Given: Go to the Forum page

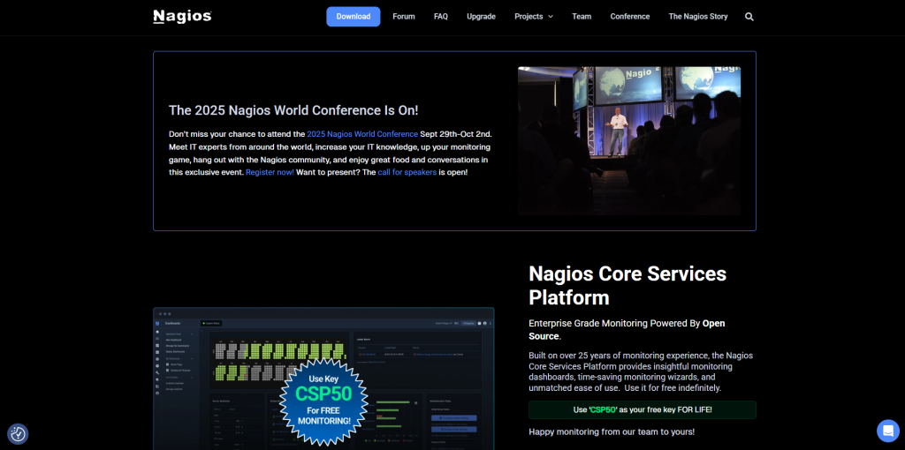Looking at the screenshot, I should tap(404, 17).
